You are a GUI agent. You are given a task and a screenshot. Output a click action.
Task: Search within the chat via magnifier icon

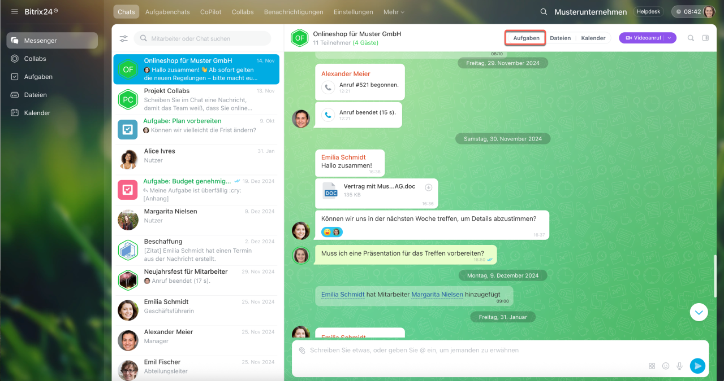coord(691,38)
